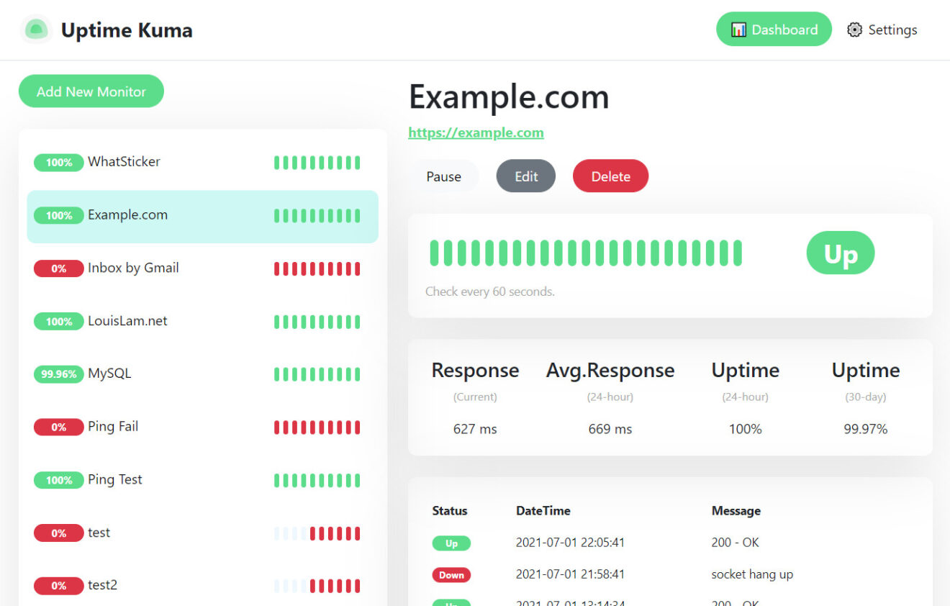This screenshot has height=606, width=950.
Task: Click a green heartbeat bar in the detail panel
Action: point(583,253)
